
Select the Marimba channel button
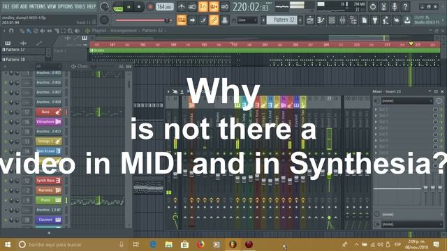(x=49, y=190)
